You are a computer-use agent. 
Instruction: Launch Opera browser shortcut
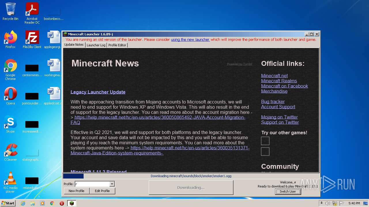pos(10,96)
